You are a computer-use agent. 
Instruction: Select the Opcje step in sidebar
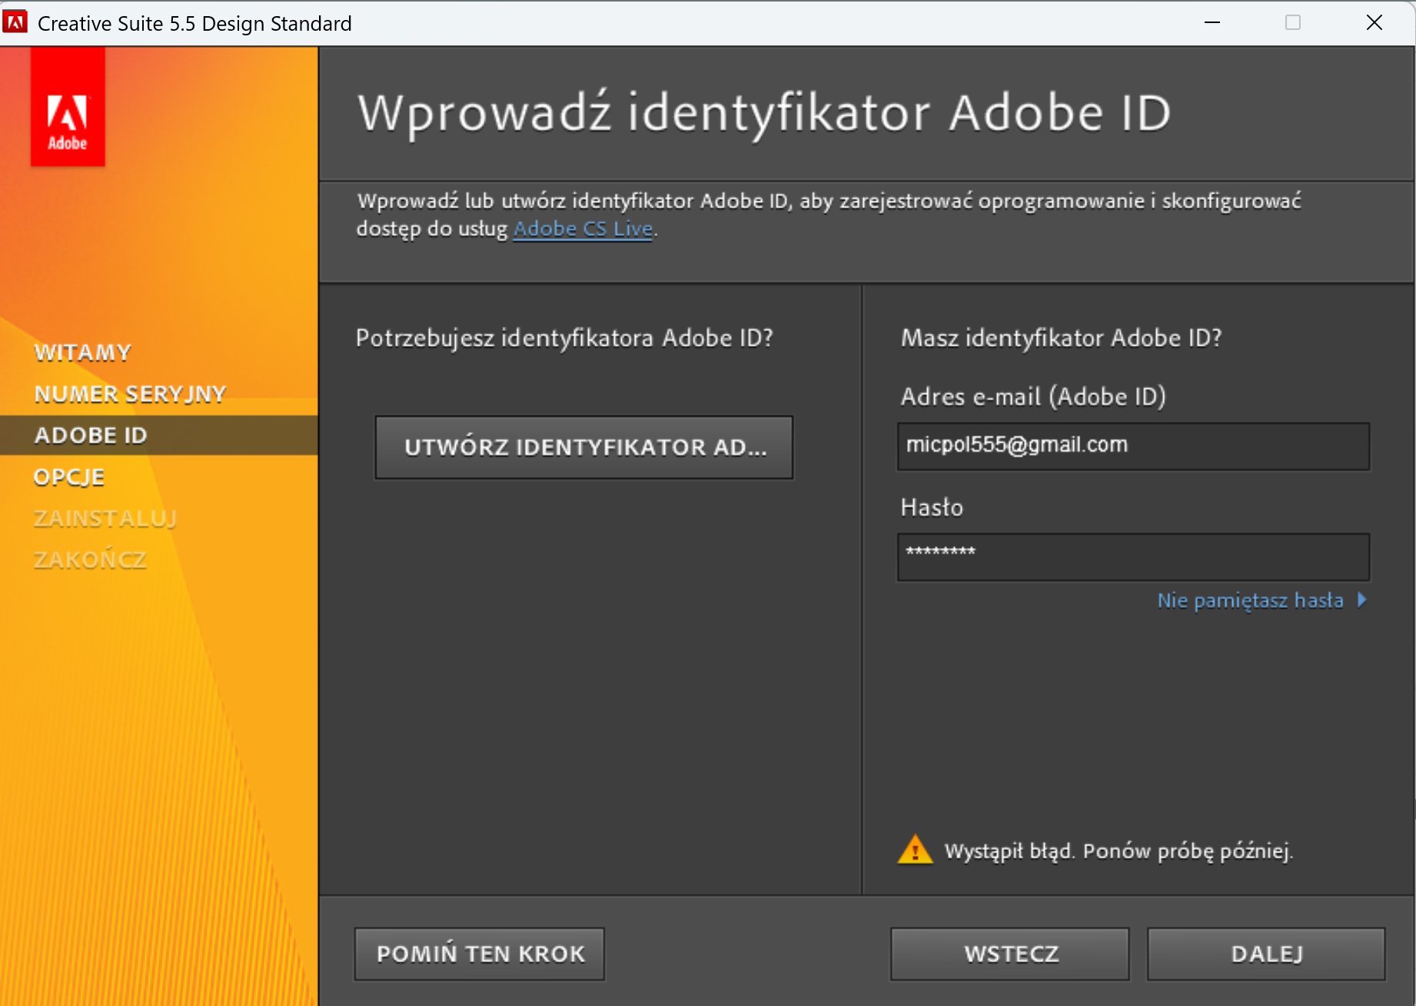click(x=69, y=477)
